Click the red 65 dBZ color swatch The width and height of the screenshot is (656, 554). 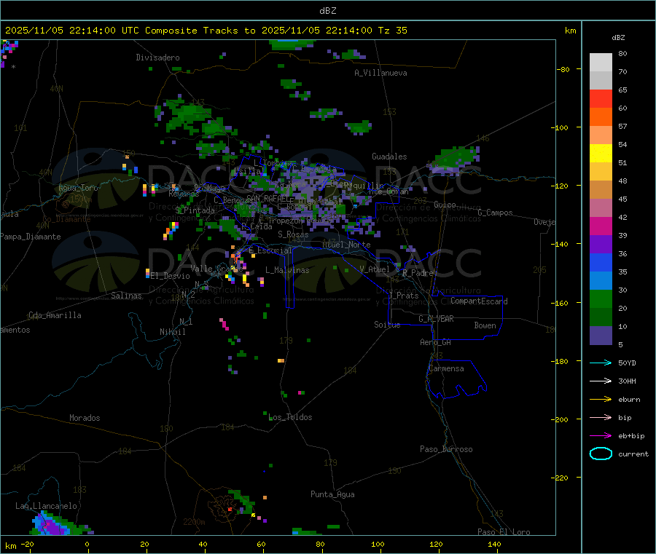[x=601, y=98]
